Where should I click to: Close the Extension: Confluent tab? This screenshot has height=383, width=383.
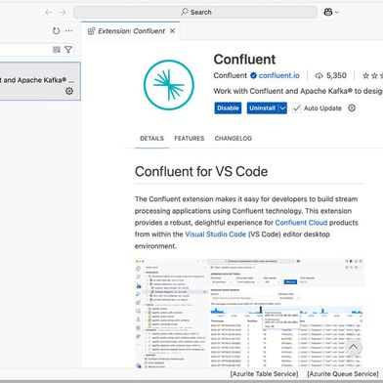pyautogui.click(x=172, y=31)
